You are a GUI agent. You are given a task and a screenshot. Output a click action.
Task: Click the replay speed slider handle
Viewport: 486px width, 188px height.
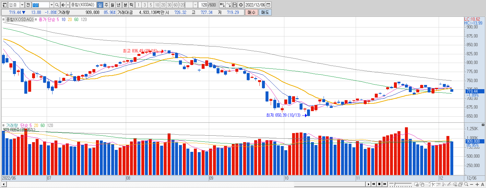[395, 184]
